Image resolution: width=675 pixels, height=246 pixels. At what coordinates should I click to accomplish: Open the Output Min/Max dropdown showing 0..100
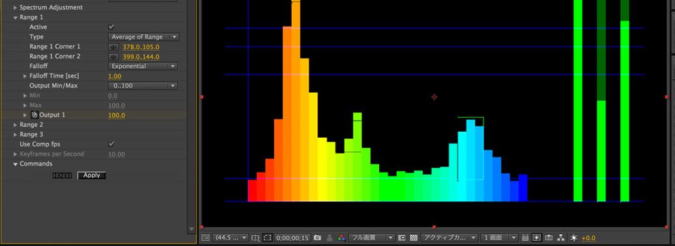[143, 86]
